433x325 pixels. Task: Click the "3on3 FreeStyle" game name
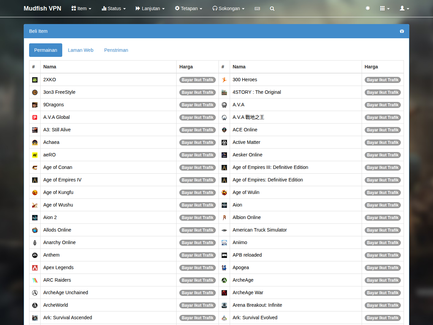pos(59,92)
